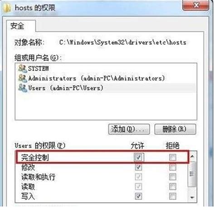Click the 删除(R) button

click(x=175, y=129)
